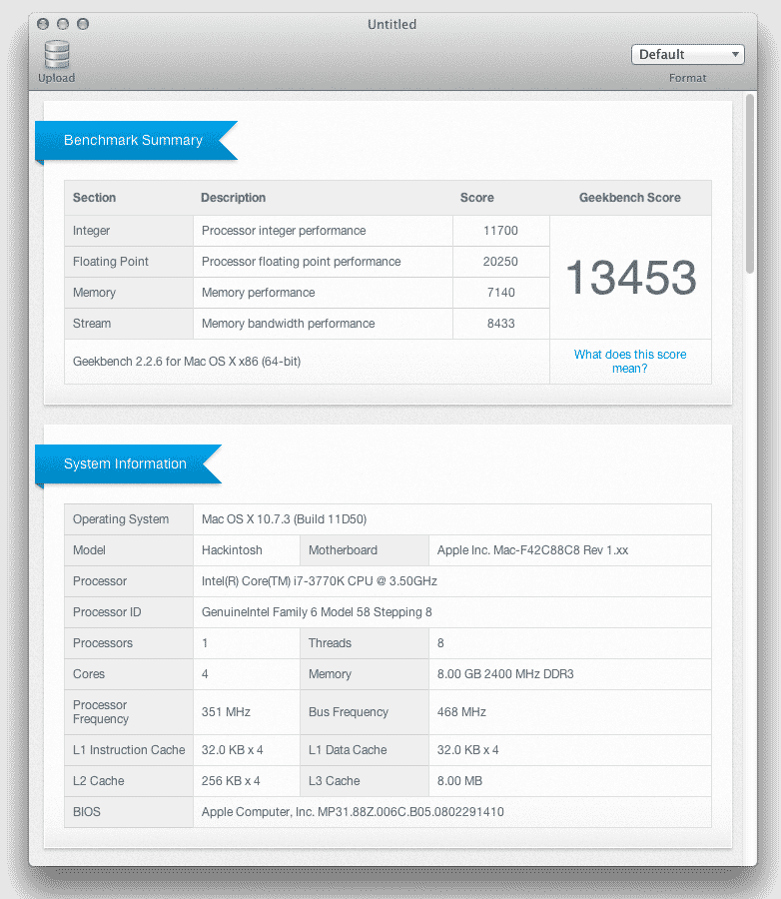781x899 pixels.
Task: Click the window zoom button in the title bar
Action: point(83,24)
